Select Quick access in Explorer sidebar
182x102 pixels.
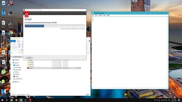pyautogui.click(x=17, y=57)
